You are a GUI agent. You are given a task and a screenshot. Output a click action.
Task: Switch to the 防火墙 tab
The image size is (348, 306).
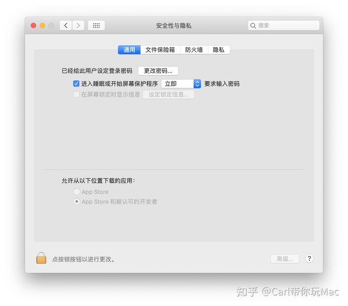point(194,50)
